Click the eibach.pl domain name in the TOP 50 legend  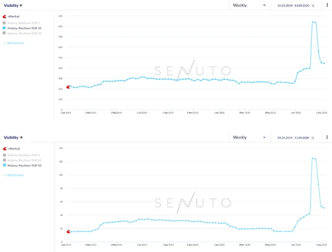coord(14,149)
